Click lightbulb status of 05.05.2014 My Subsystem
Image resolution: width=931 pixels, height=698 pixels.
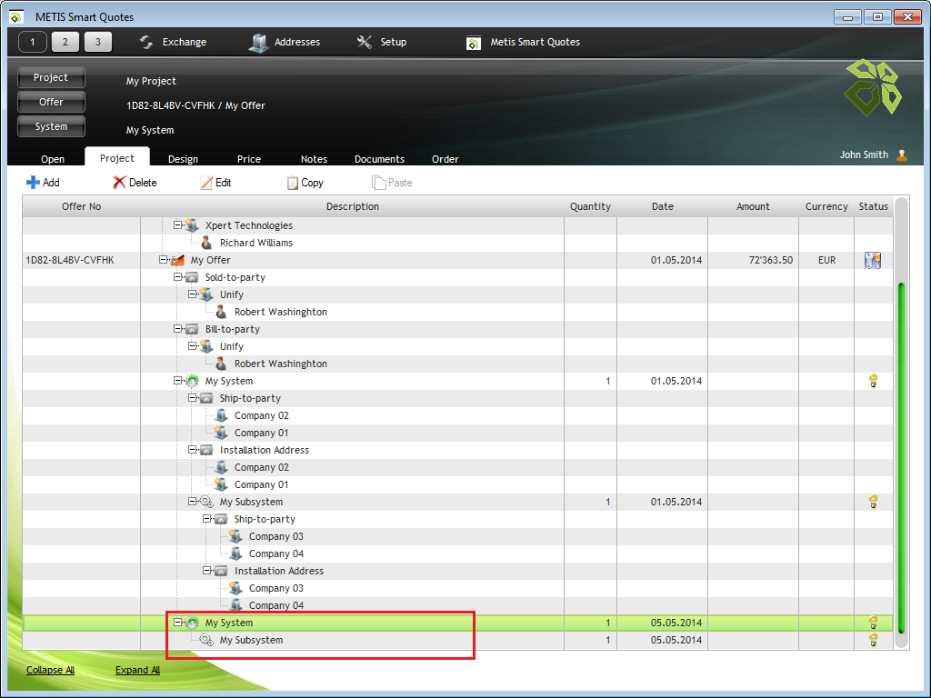point(873,640)
